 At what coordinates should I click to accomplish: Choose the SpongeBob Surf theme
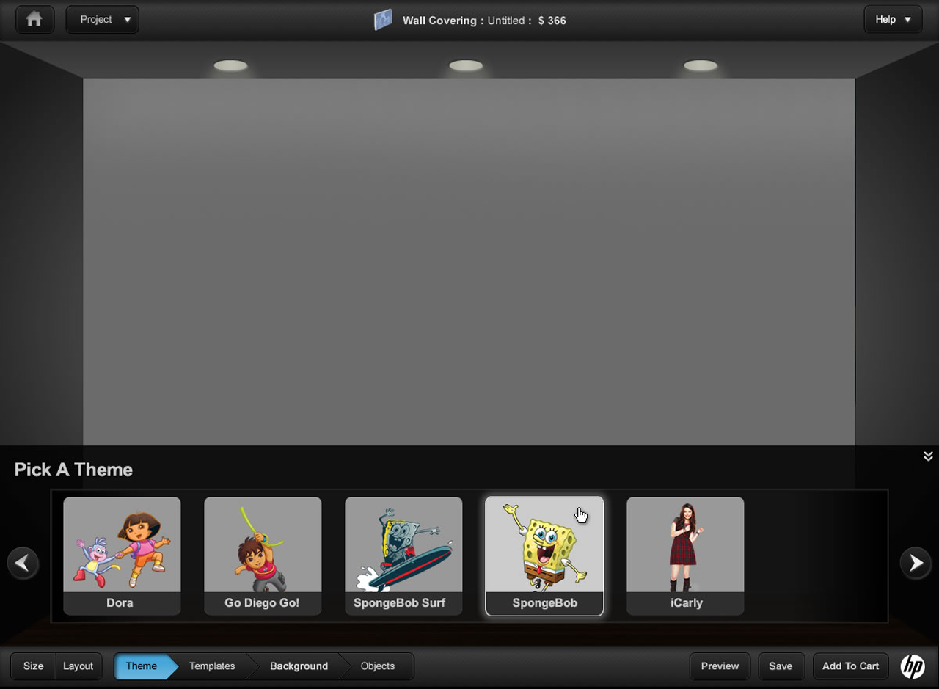point(403,556)
